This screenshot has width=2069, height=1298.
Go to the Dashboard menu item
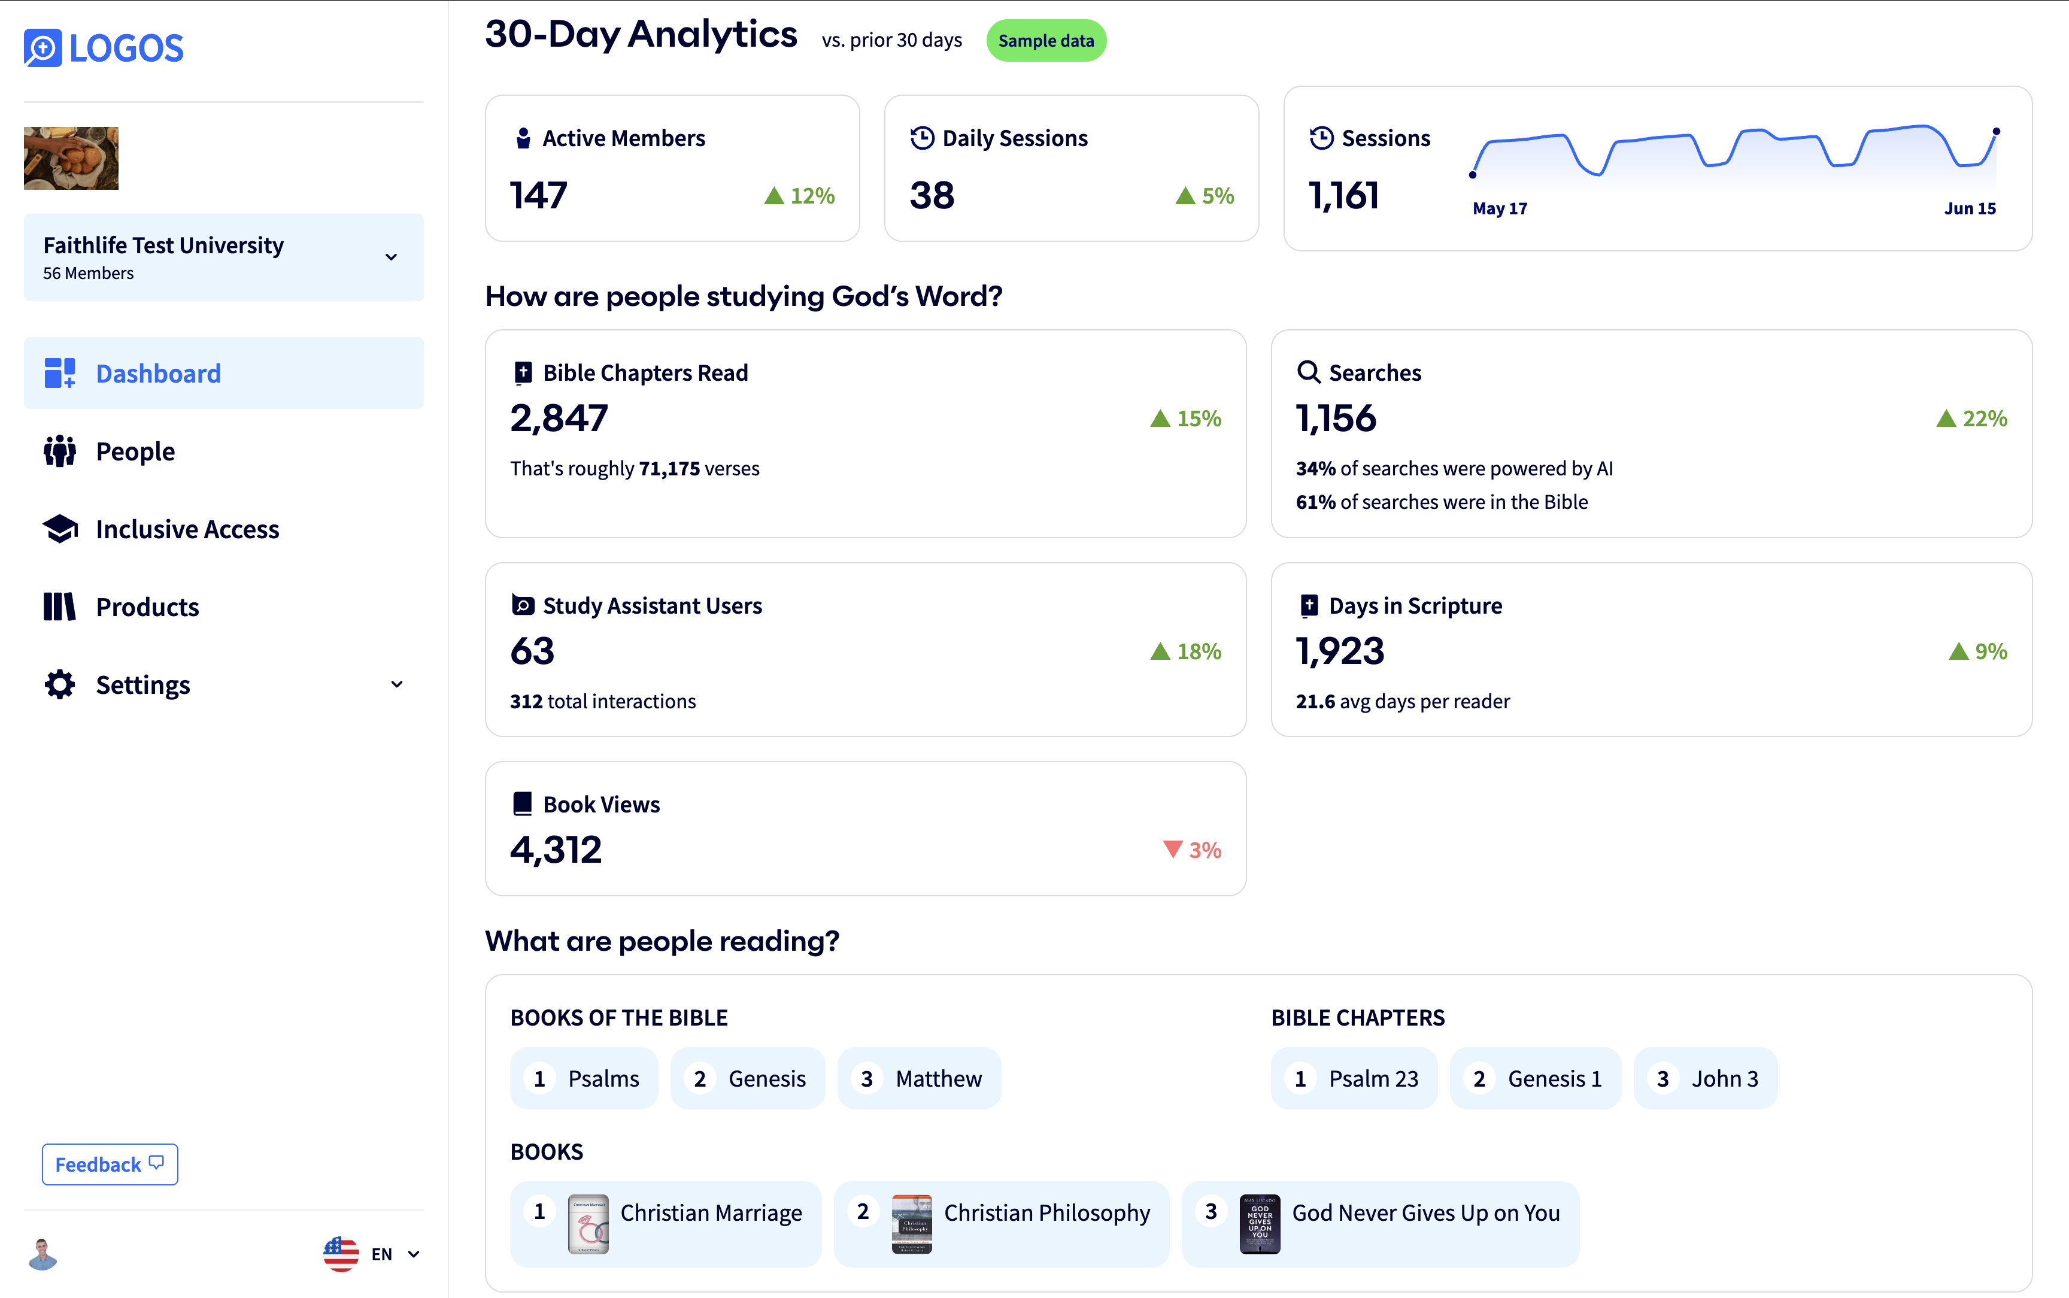pos(224,374)
